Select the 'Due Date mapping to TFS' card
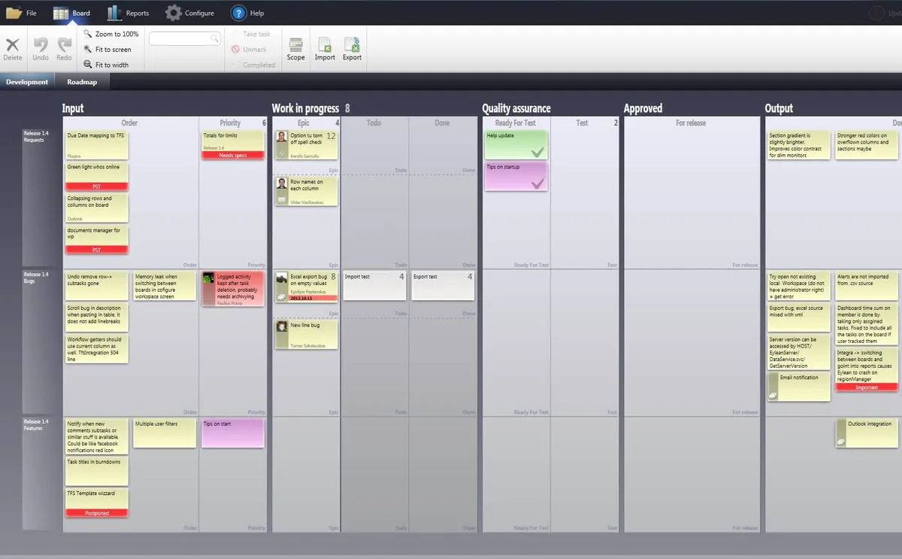 [x=97, y=145]
